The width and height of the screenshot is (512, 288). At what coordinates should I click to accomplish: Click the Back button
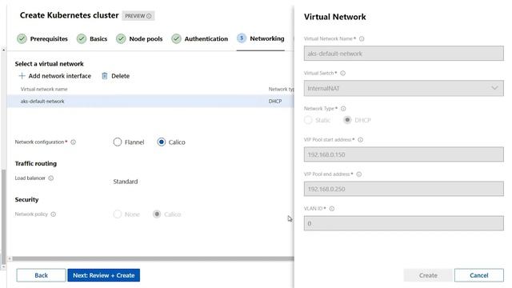click(x=41, y=275)
